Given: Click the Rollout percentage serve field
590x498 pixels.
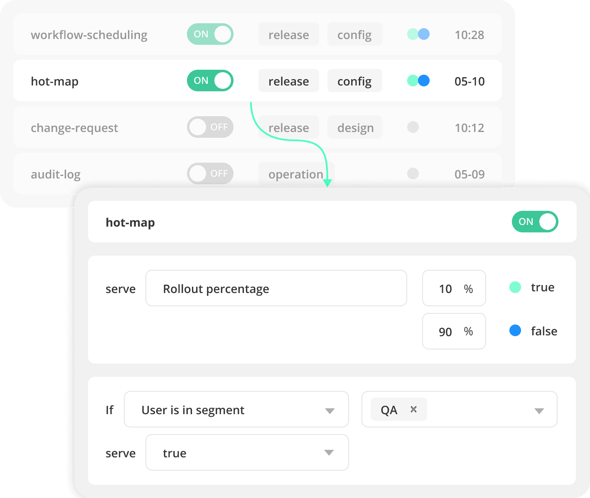Looking at the screenshot, I should coord(276,288).
